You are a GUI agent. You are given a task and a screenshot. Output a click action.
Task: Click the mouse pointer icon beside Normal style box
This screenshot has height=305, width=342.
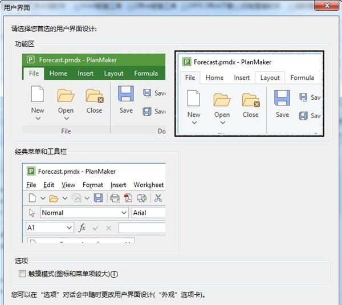[x=32, y=213]
